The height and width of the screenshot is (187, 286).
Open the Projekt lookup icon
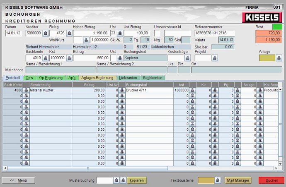coord(215,58)
